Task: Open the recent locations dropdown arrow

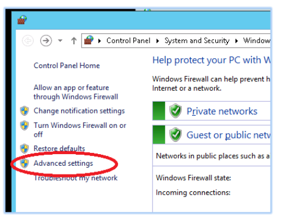Action: [x=61, y=41]
